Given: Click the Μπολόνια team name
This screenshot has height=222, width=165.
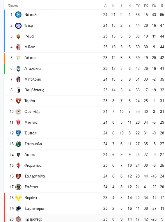Looking at the screenshot, I should pos(33,79).
